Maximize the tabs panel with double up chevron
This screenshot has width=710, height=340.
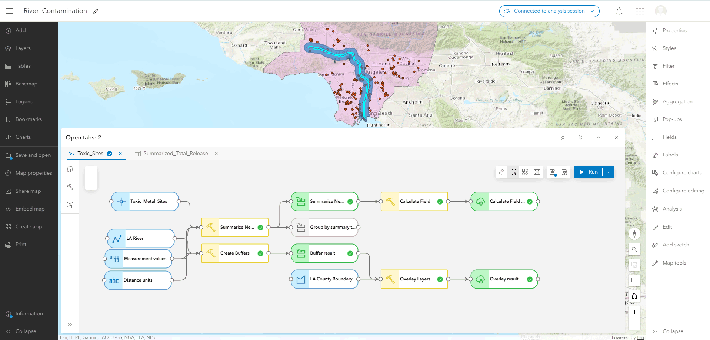click(563, 138)
